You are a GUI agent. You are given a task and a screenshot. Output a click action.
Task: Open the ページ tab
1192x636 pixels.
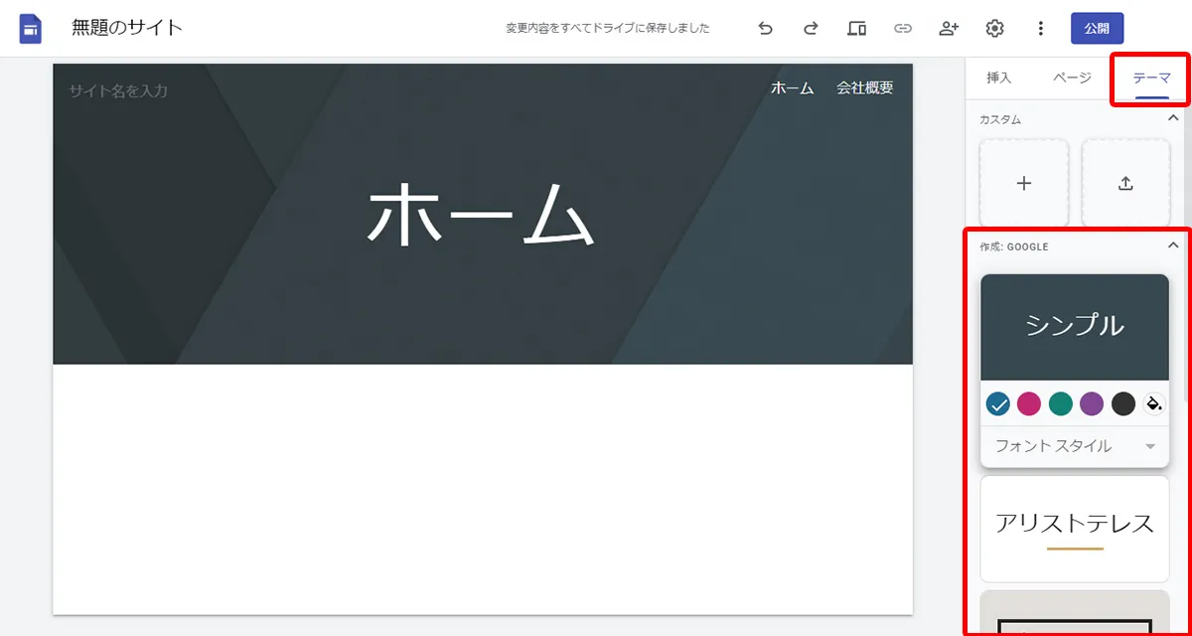pos(1072,78)
